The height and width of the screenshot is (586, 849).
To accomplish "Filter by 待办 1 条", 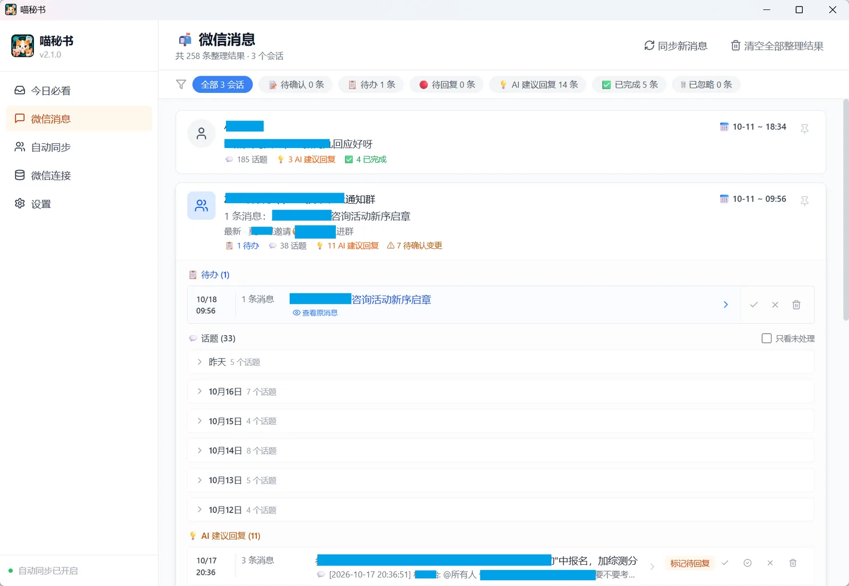I will point(371,84).
